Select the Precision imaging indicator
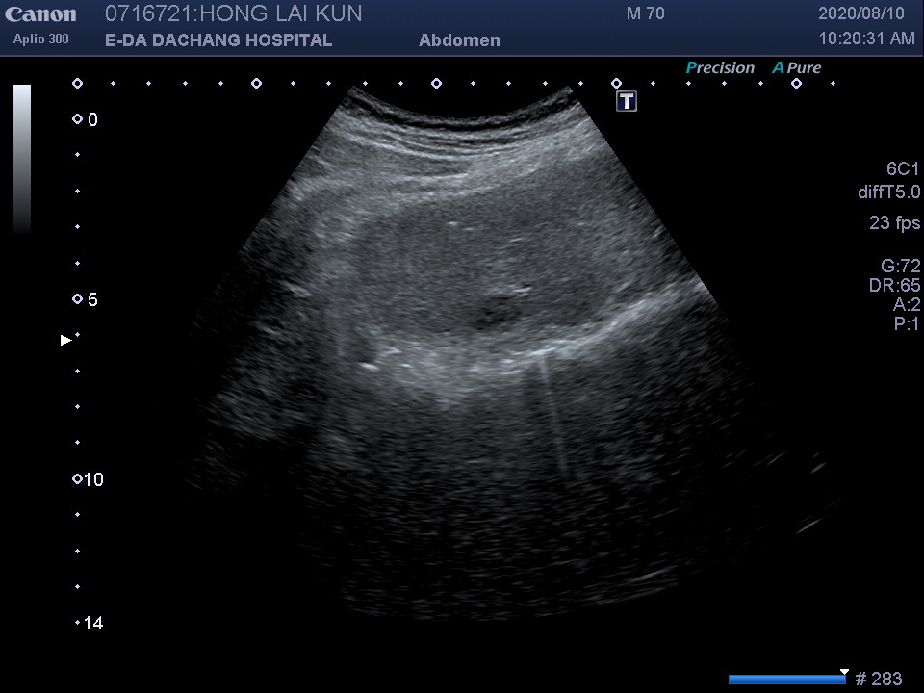The width and height of the screenshot is (924, 693). click(720, 68)
